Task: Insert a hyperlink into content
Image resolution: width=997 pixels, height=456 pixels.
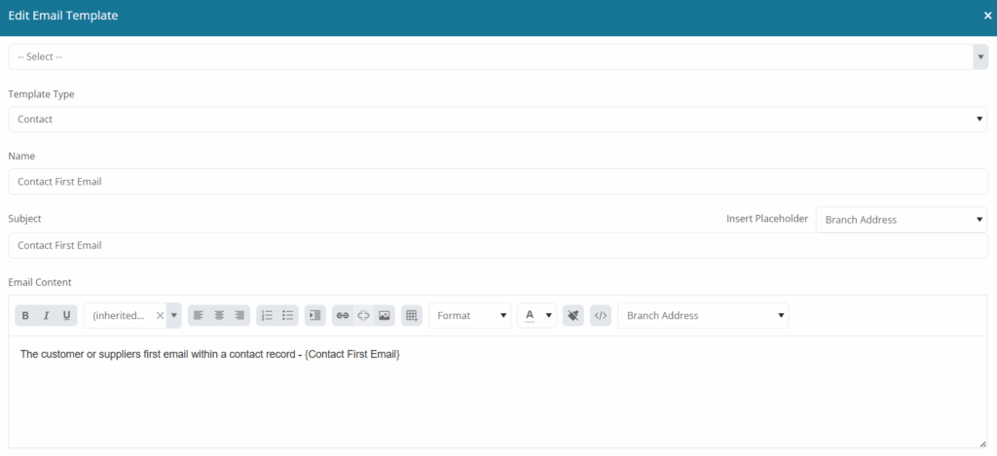Action: pyautogui.click(x=343, y=316)
